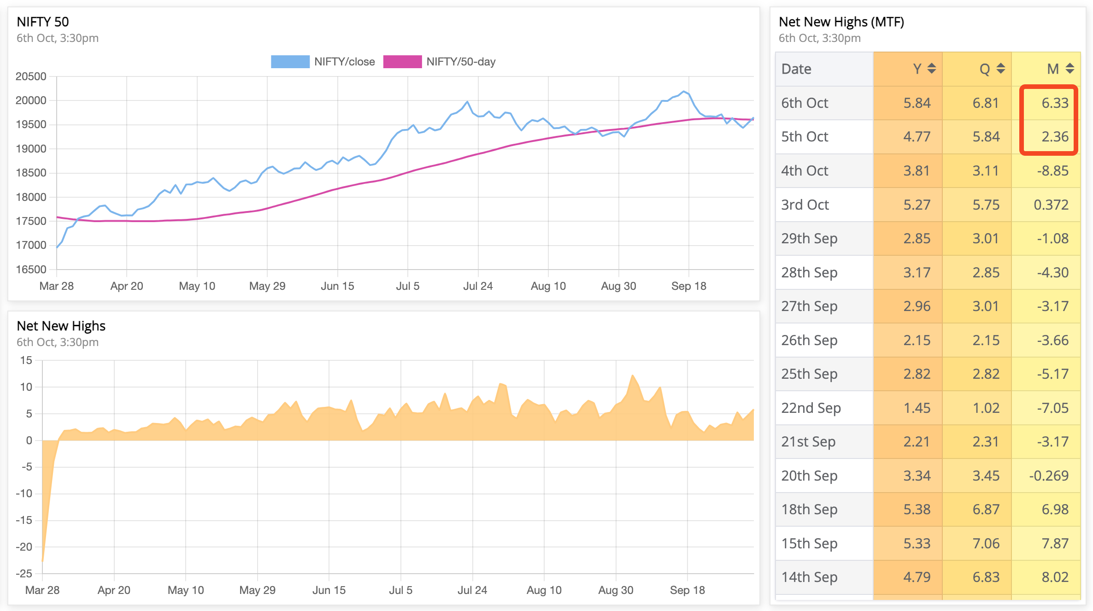Click the NIFTY/close legend label
The width and height of the screenshot is (1093, 611).
click(344, 62)
